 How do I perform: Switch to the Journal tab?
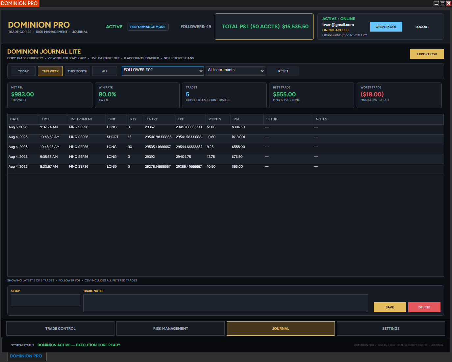pos(281,328)
